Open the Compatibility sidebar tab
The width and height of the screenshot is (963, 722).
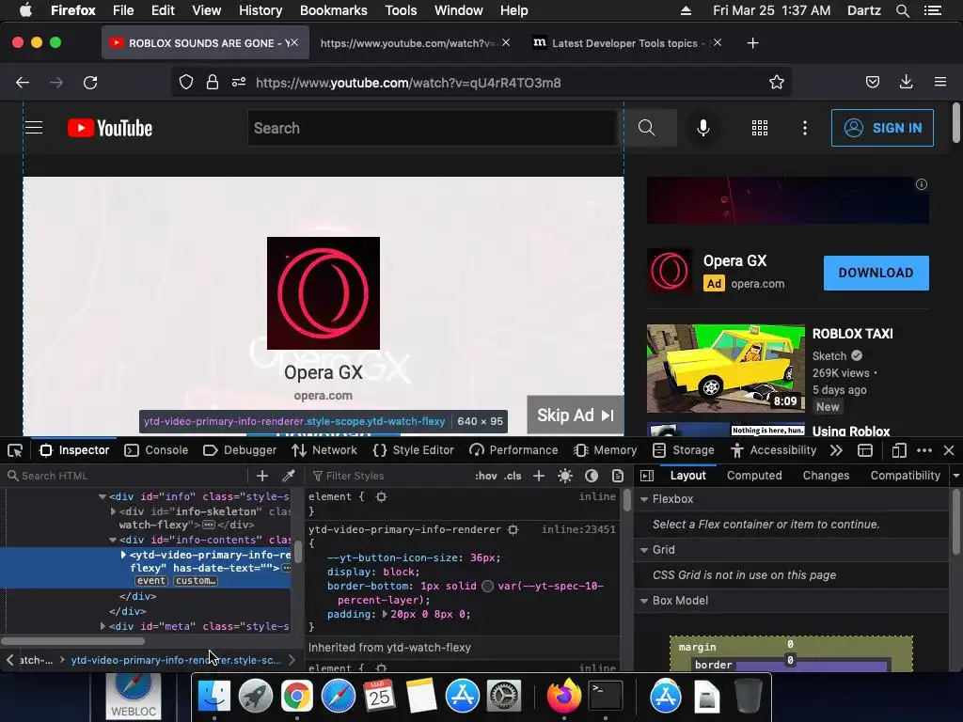pyautogui.click(x=906, y=476)
